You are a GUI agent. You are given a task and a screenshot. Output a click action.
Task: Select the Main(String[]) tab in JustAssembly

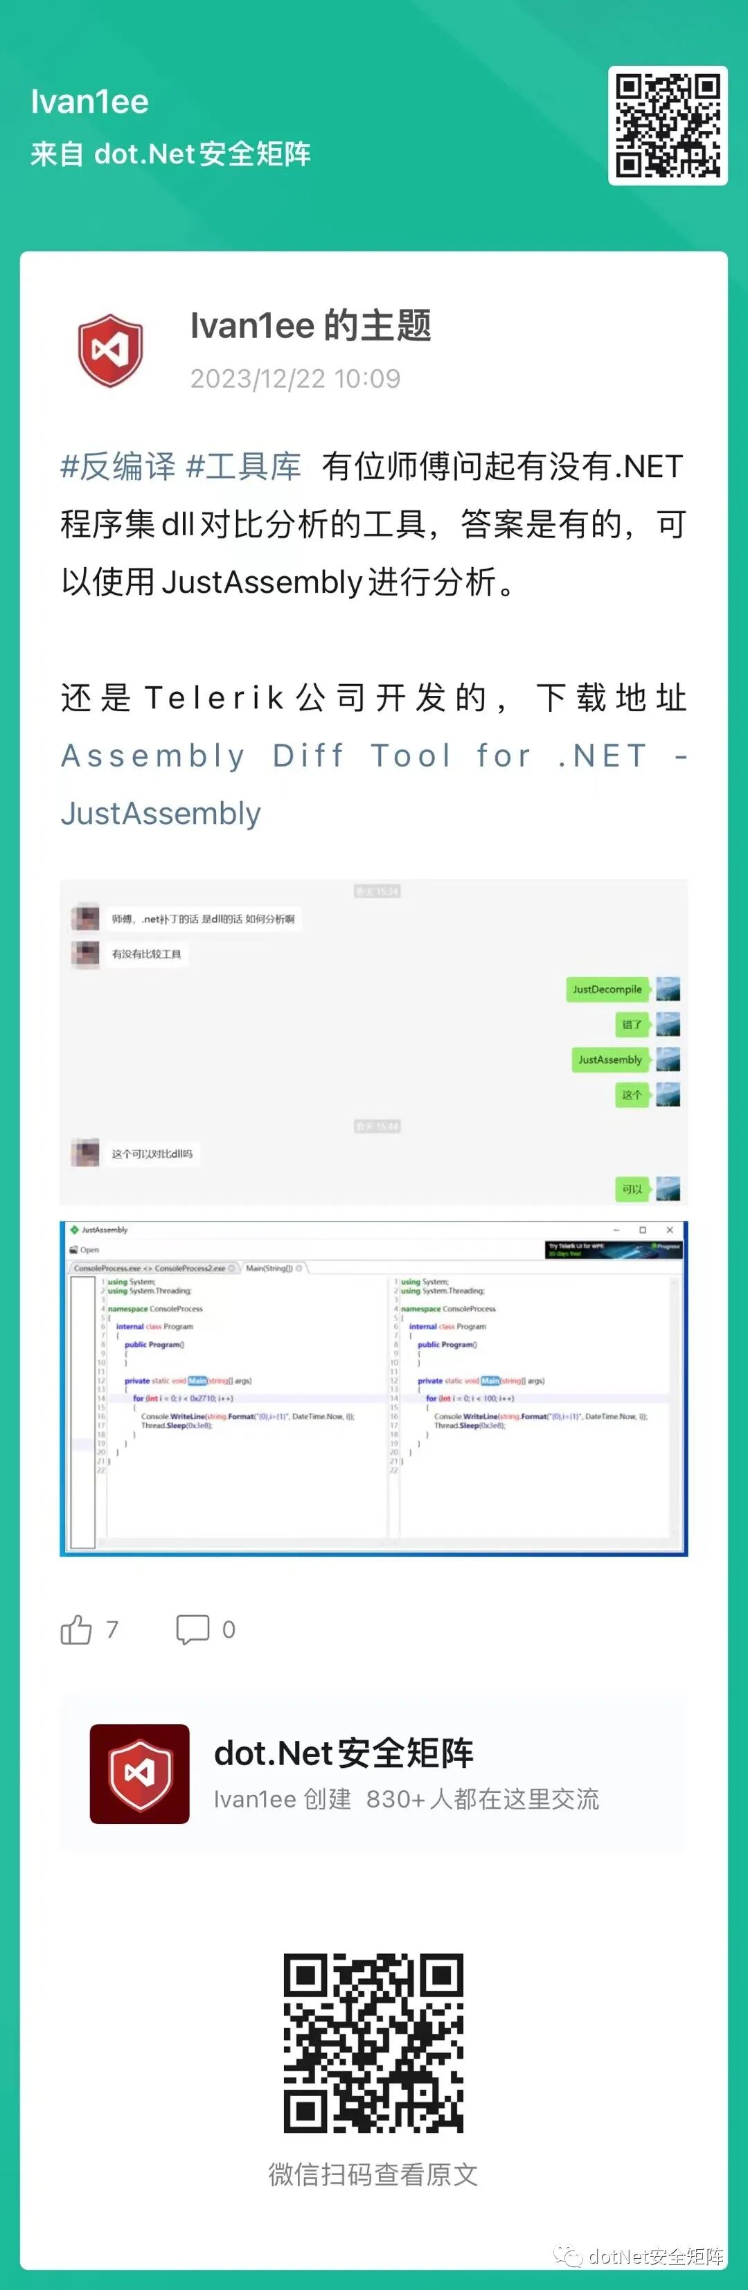click(x=273, y=1268)
